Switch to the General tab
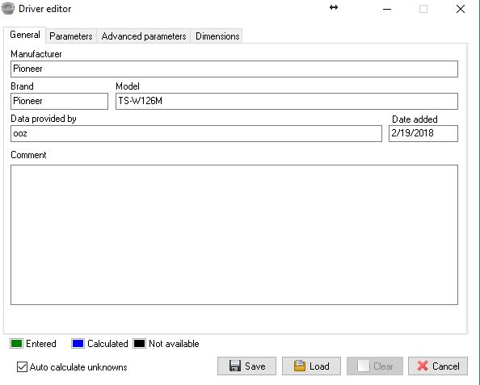The width and height of the screenshot is (480, 385). (25, 35)
